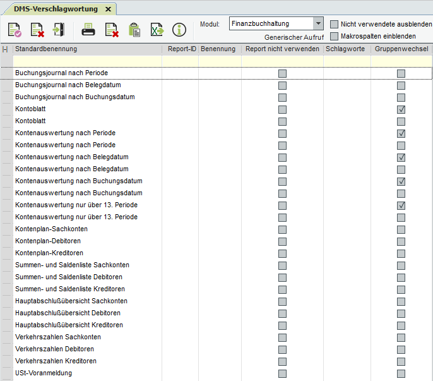The width and height of the screenshot is (433, 381).
Task: Click the filter field under Report-ID
Action: pos(181,61)
